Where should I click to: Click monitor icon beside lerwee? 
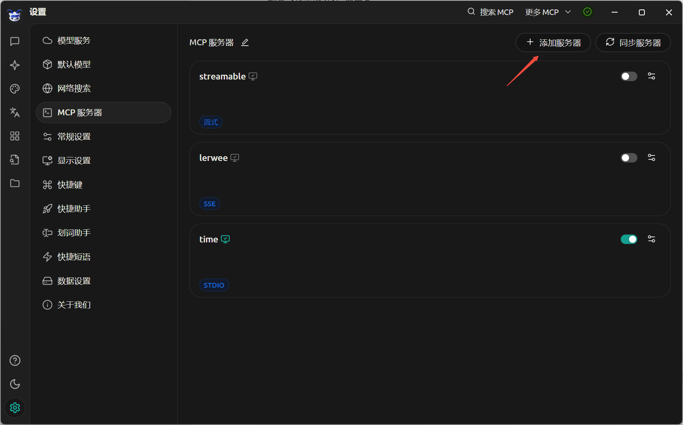(x=235, y=158)
